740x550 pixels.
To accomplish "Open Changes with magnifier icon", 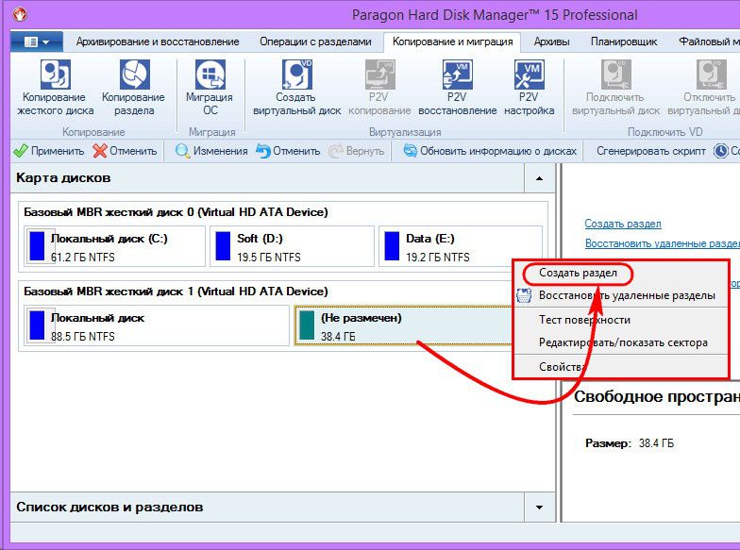I will [x=211, y=151].
